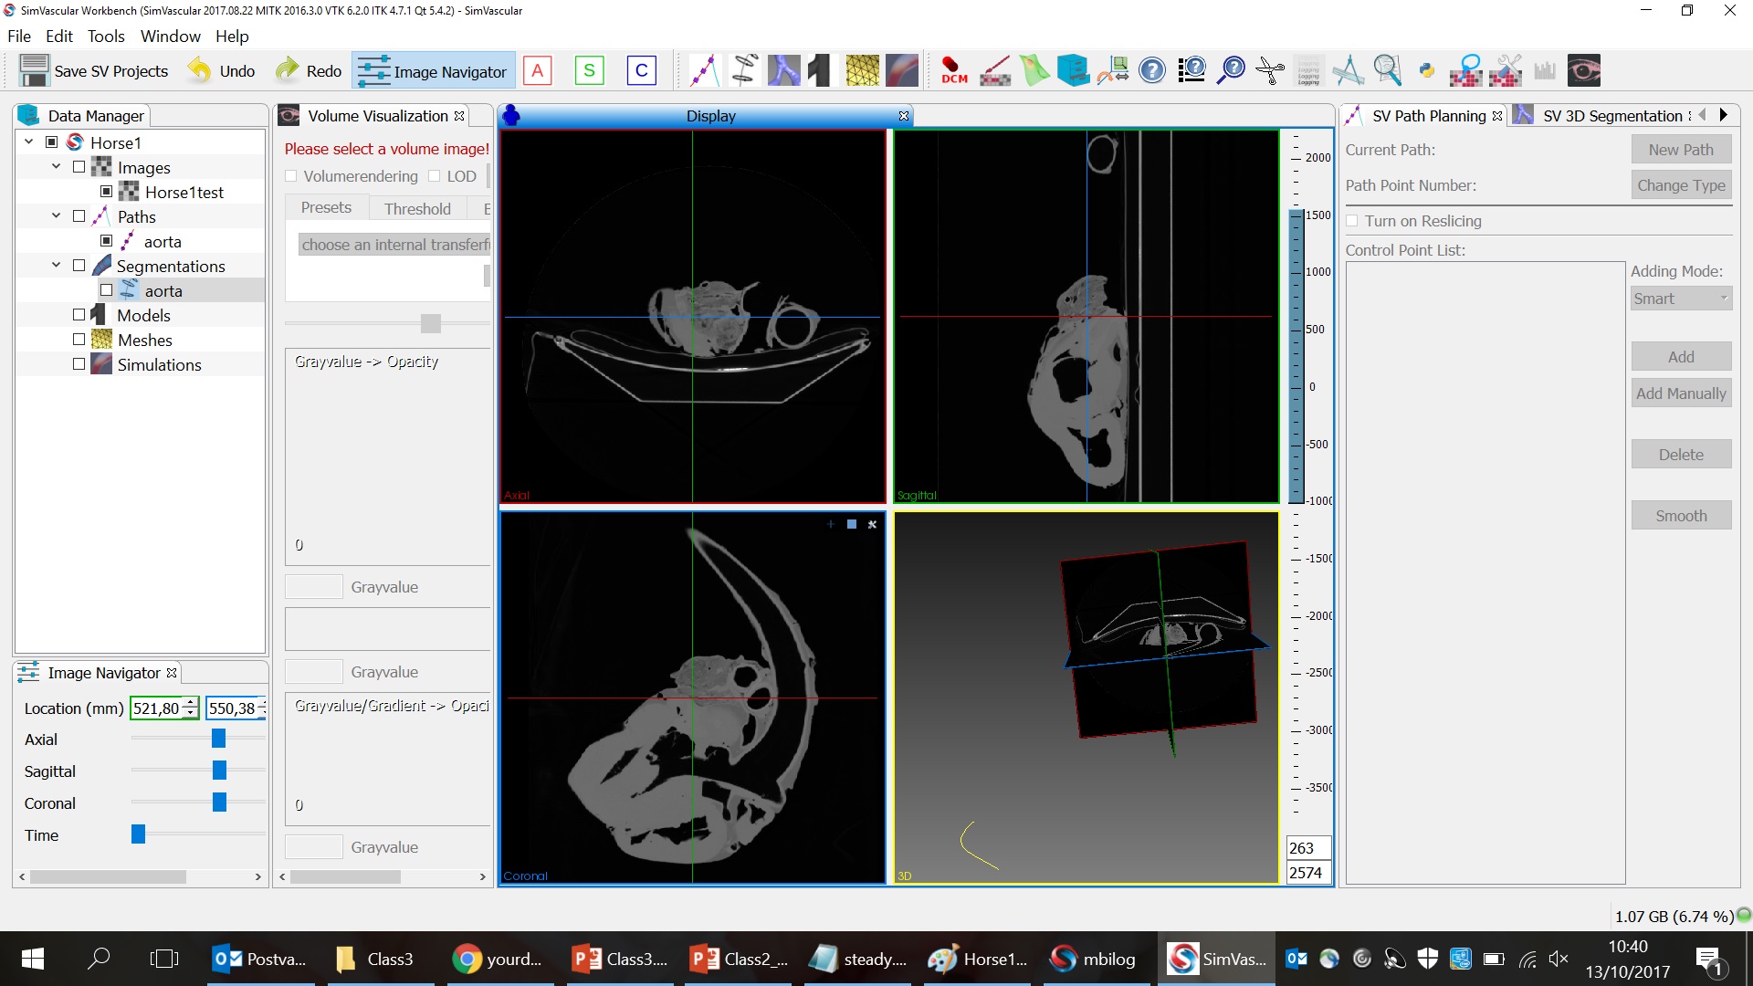Image resolution: width=1753 pixels, height=986 pixels.
Task: Click the Axial slider handle
Action: (x=218, y=739)
